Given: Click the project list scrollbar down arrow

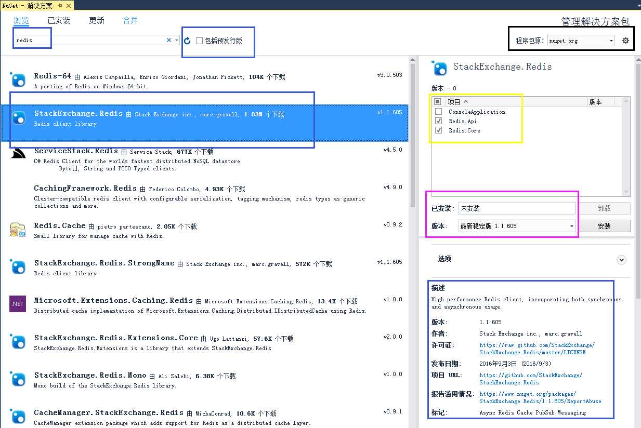Looking at the screenshot, I should 626,192.
